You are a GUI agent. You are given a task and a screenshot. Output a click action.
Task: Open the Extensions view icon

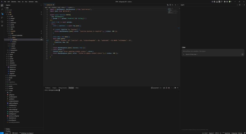pyautogui.click(x=2, y=26)
